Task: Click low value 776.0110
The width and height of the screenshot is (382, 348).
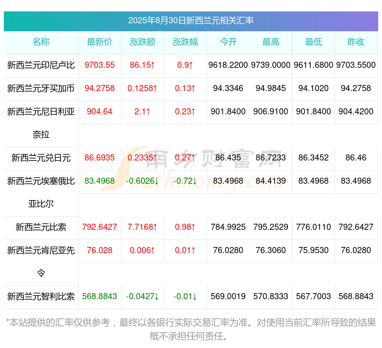Action: [314, 227]
